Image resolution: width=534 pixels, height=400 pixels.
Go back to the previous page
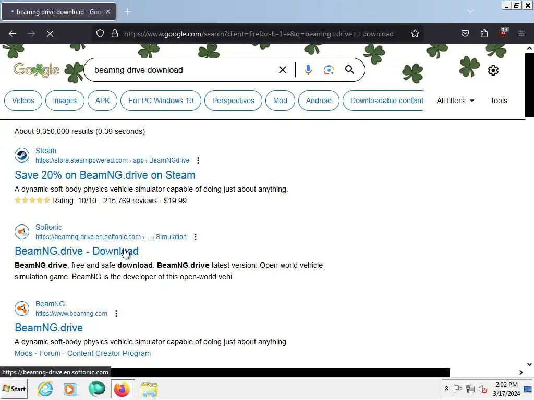click(13, 34)
